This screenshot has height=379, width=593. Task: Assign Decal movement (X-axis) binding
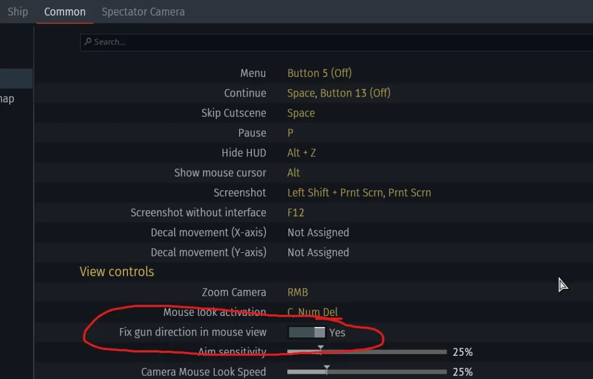(318, 233)
